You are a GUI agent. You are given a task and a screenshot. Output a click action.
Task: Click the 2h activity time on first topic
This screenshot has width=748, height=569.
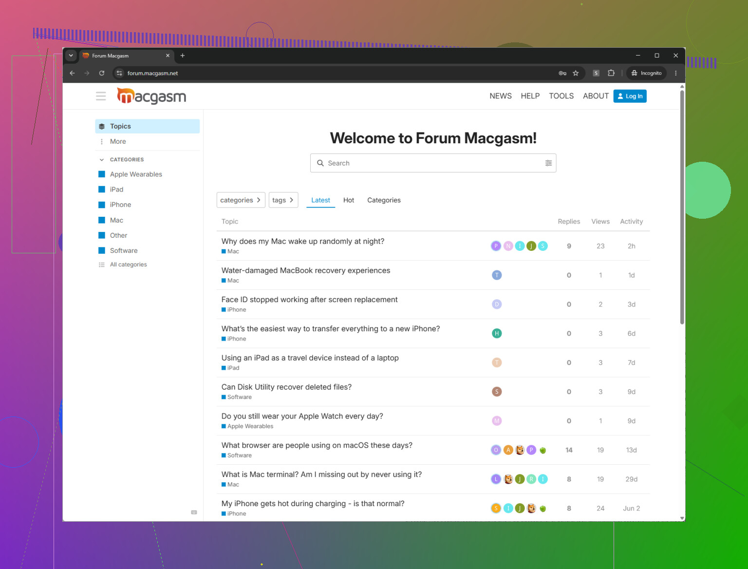pyautogui.click(x=631, y=246)
